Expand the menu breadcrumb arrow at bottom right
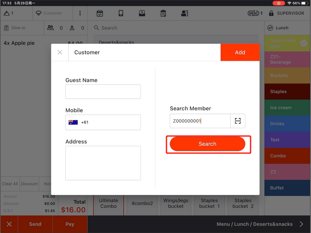Image resolution: width=311 pixels, height=233 pixels. click(x=301, y=224)
